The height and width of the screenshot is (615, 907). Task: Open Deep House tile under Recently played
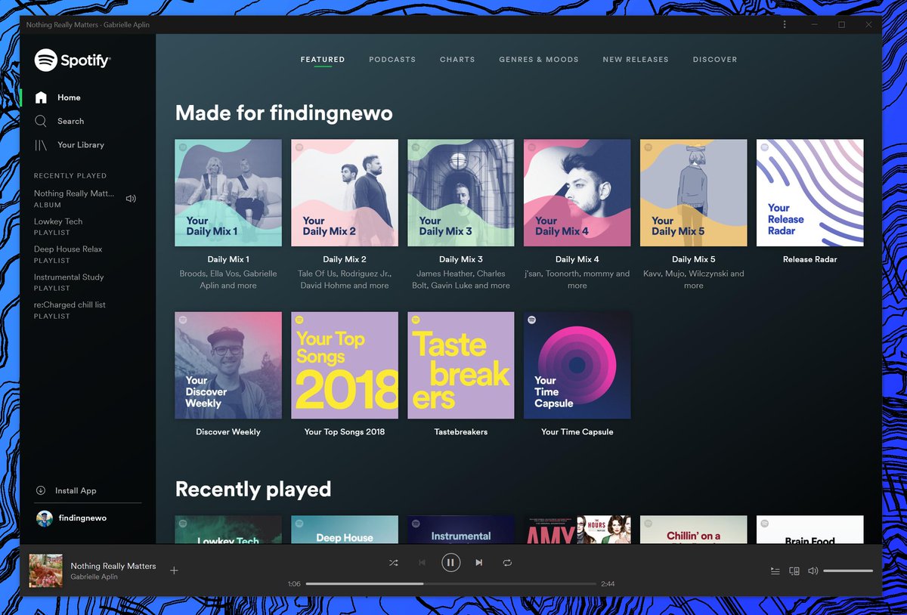345,530
